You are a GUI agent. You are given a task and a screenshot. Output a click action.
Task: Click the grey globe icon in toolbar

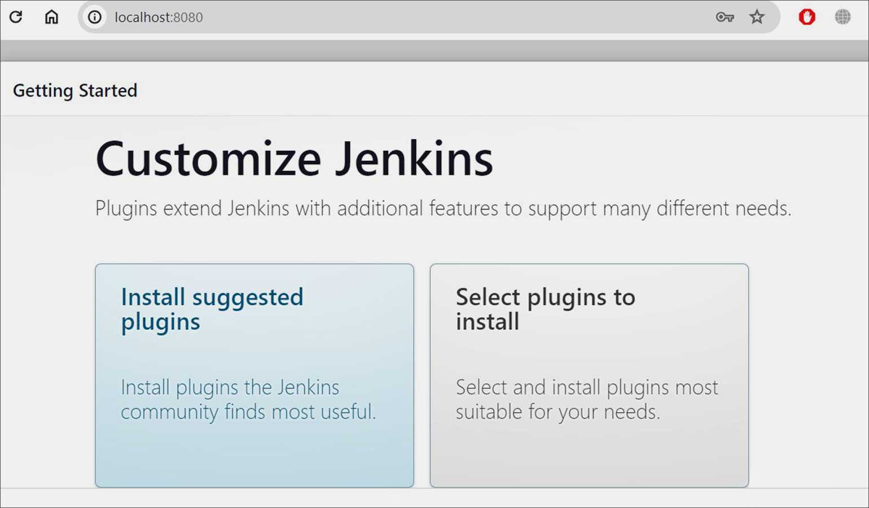(842, 17)
